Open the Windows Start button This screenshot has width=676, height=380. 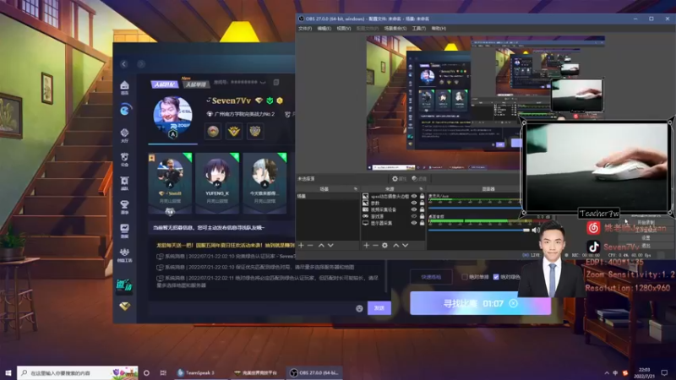pos(8,372)
